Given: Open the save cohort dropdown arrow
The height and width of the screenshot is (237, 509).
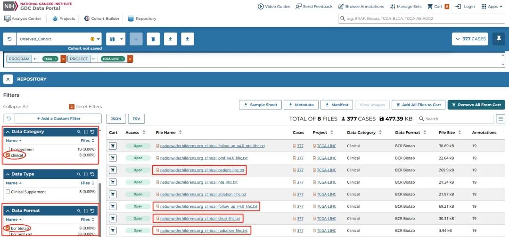Looking at the screenshot, I should coord(122,39).
